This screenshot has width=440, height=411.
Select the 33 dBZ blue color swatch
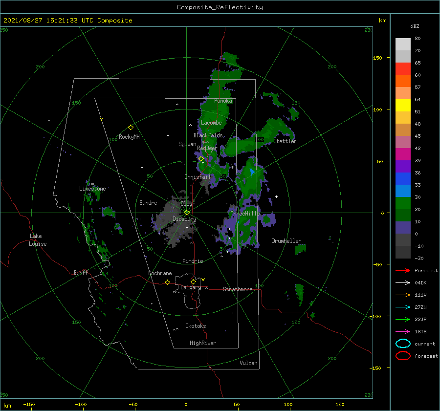(x=403, y=178)
